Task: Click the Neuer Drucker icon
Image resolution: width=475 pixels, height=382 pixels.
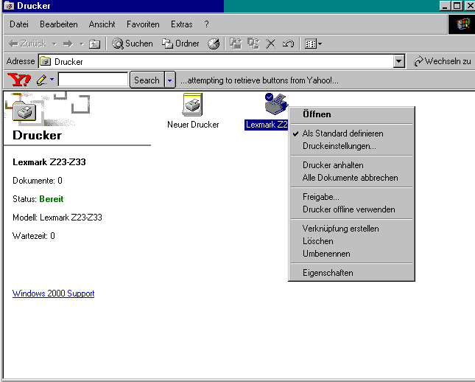Action: coord(193,105)
